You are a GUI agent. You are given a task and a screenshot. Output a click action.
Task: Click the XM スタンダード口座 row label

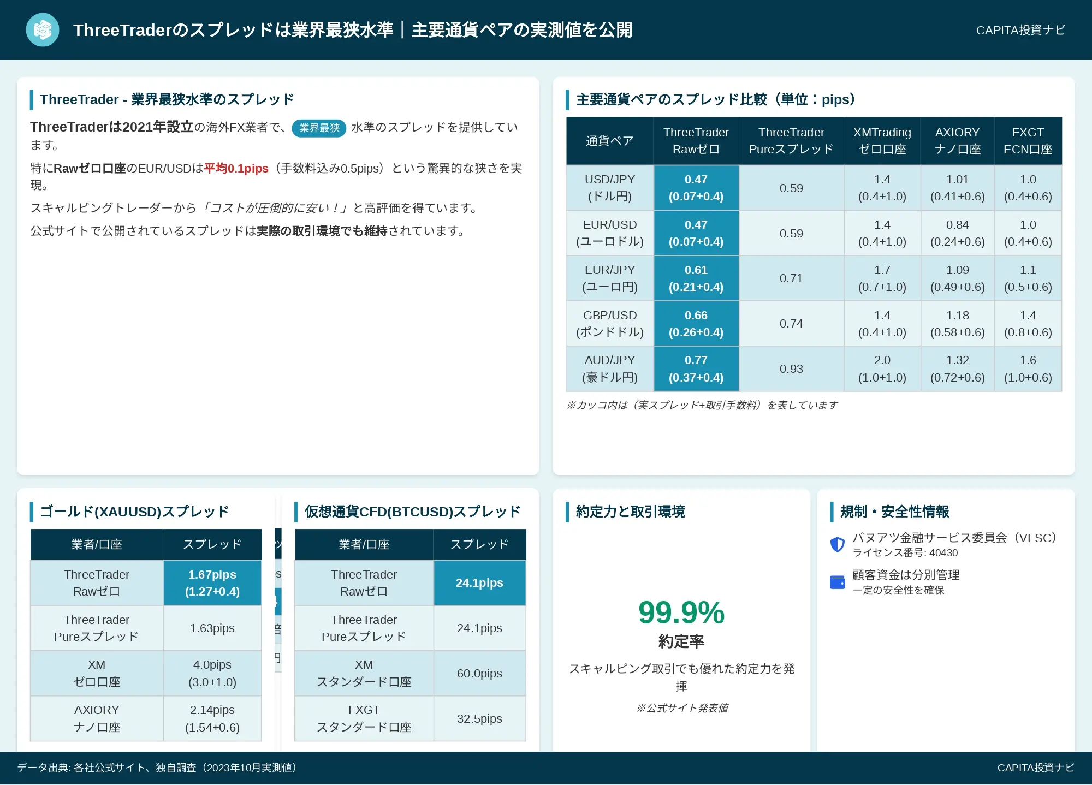(364, 674)
